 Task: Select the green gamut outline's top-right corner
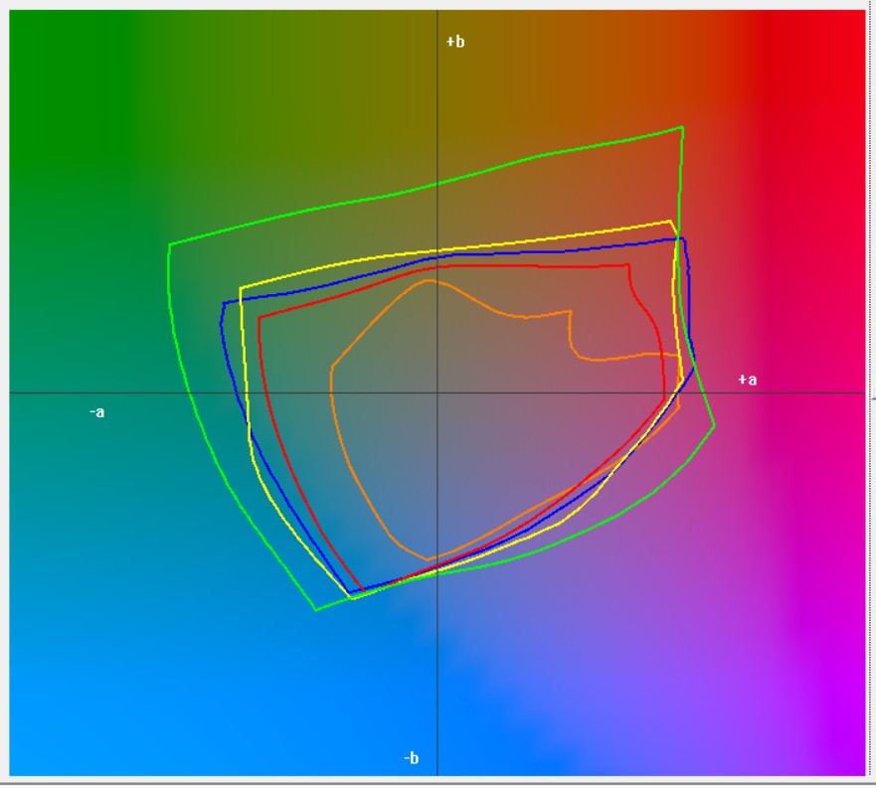tap(682, 127)
